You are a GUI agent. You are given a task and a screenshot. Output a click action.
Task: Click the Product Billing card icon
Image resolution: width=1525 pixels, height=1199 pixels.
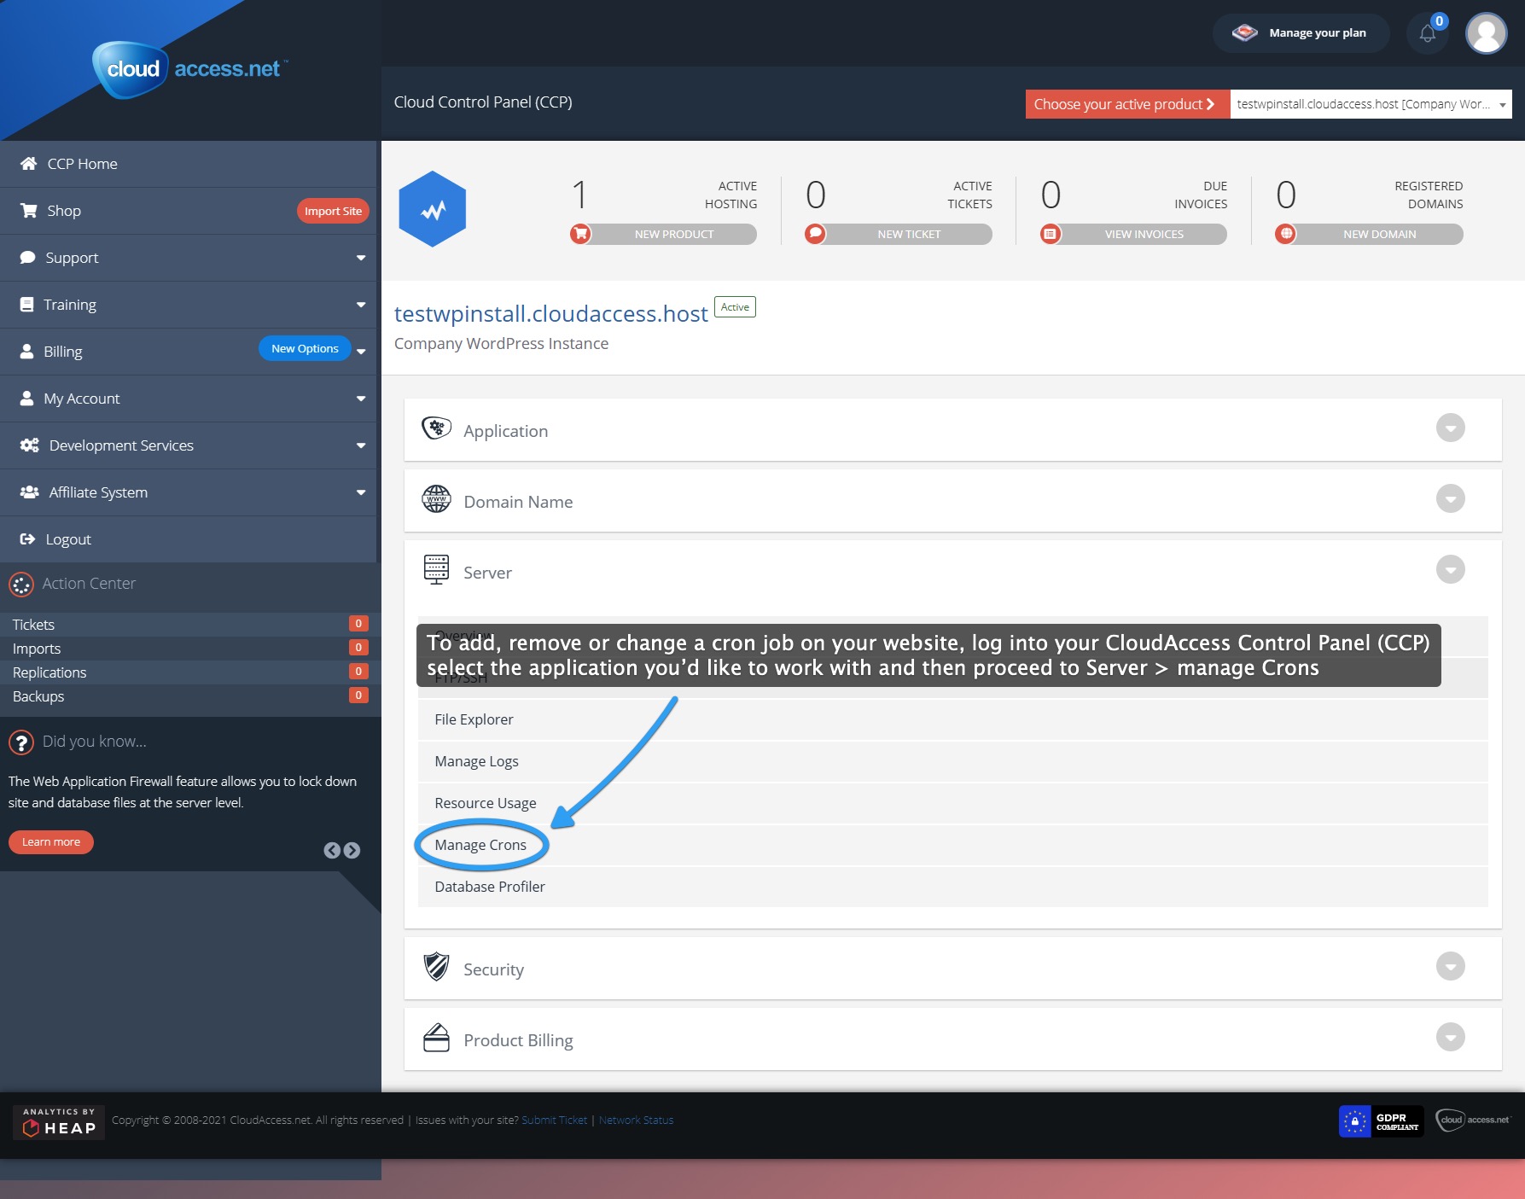point(436,1038)
